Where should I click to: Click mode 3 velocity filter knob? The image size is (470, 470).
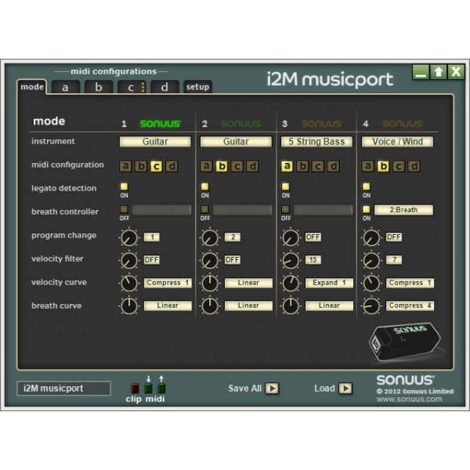[291, 261]
